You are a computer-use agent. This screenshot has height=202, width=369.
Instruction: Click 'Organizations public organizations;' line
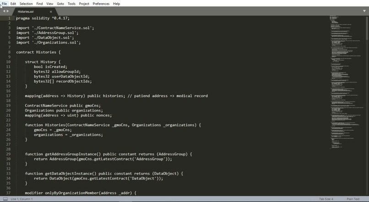(64, 110)
